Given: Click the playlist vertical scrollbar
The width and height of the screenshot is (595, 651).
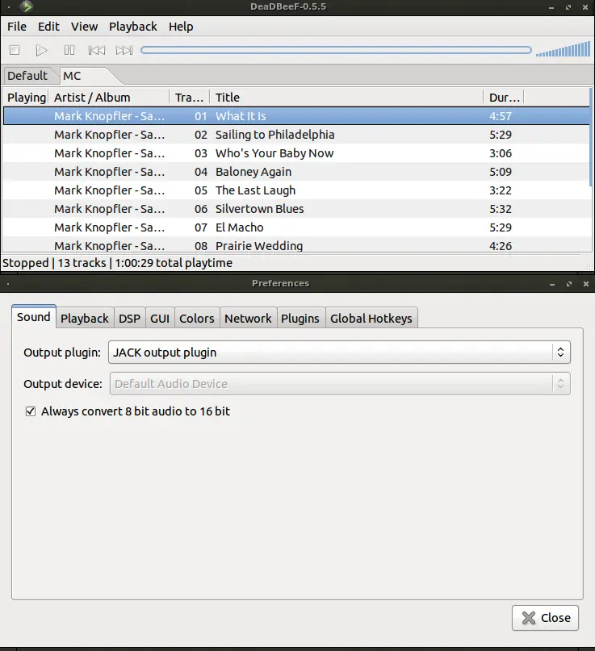Looking at the screenshot, I should click(591, 137).
